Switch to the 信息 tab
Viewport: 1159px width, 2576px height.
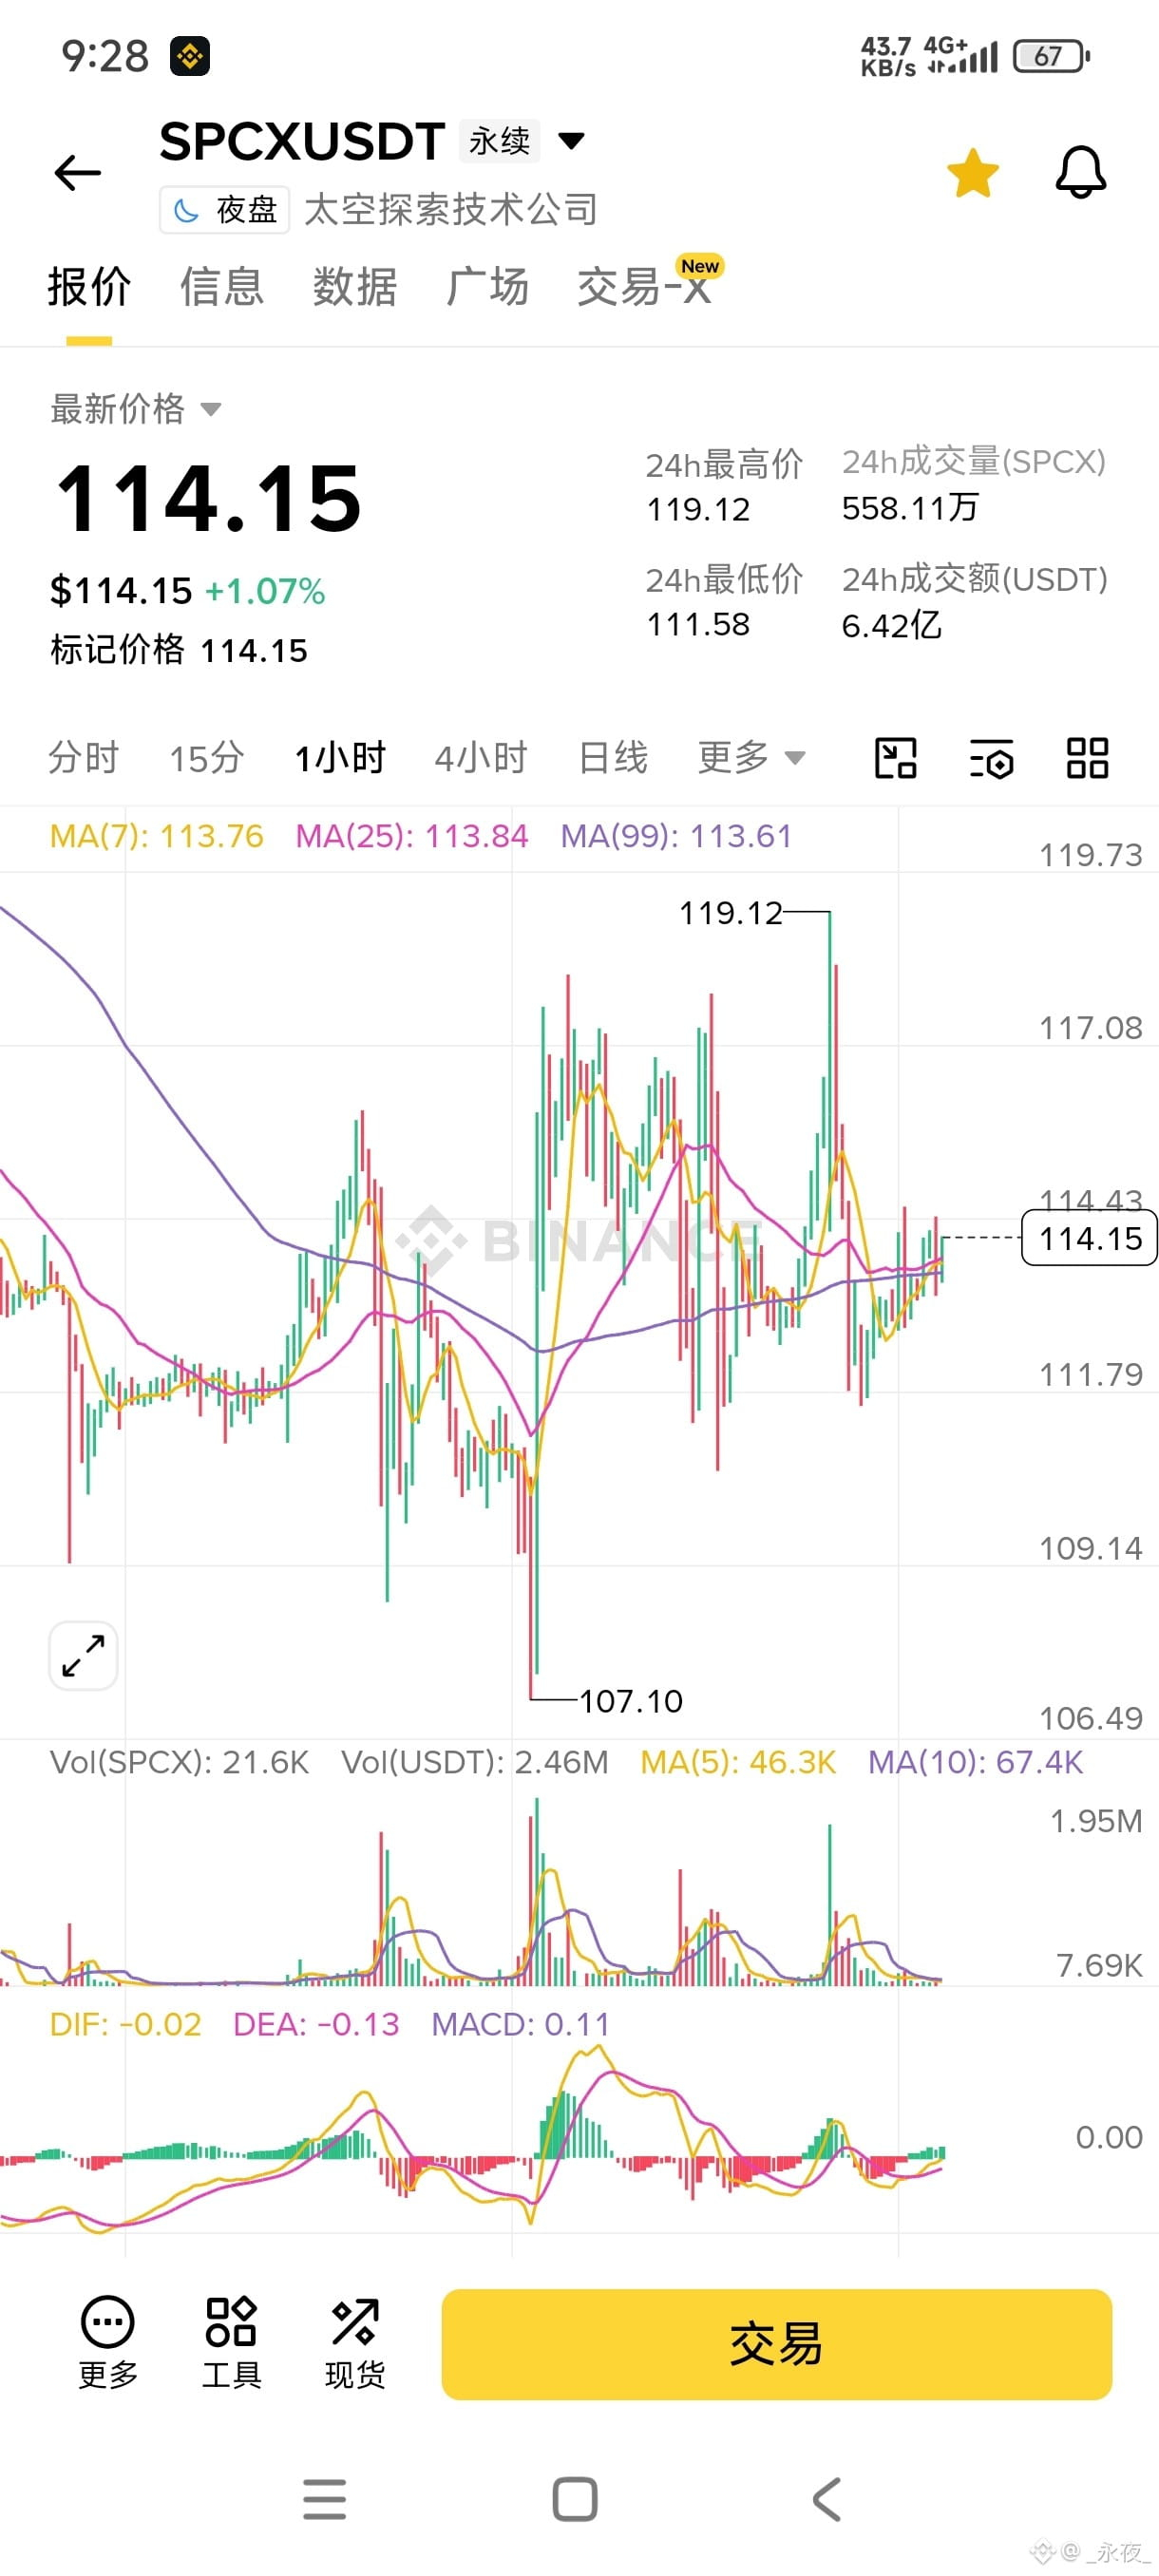[222, 287]
